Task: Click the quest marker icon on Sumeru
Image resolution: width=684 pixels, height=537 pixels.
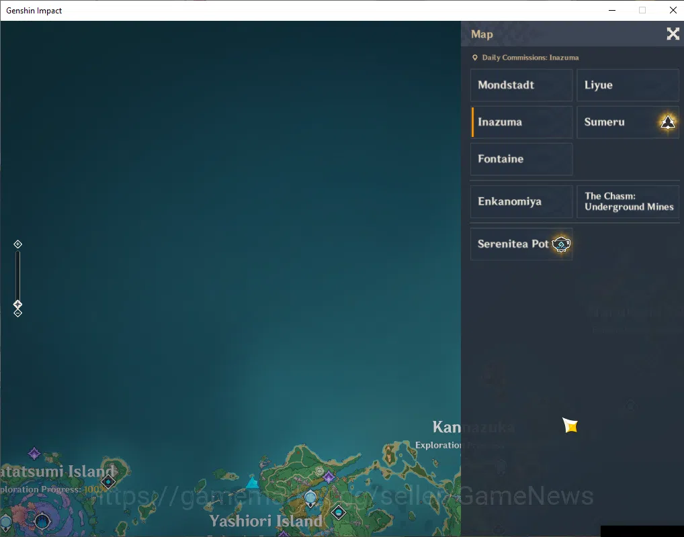Action: click(667, 122)
